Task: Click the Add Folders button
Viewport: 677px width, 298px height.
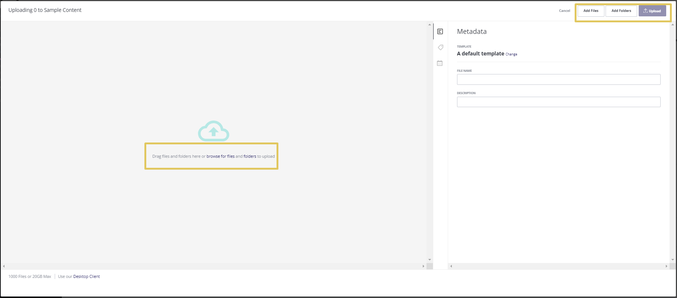Action: [621, 11]
